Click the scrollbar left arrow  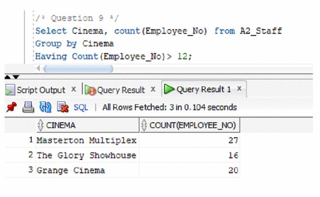point(38,69)
